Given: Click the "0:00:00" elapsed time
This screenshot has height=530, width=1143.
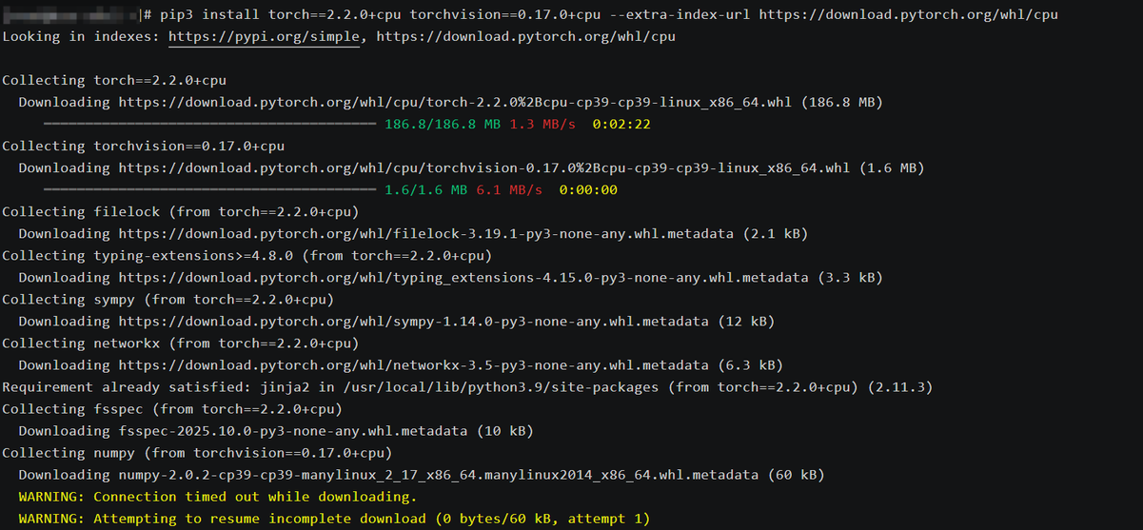Looking at the screenshot, I should pos(588,189).
